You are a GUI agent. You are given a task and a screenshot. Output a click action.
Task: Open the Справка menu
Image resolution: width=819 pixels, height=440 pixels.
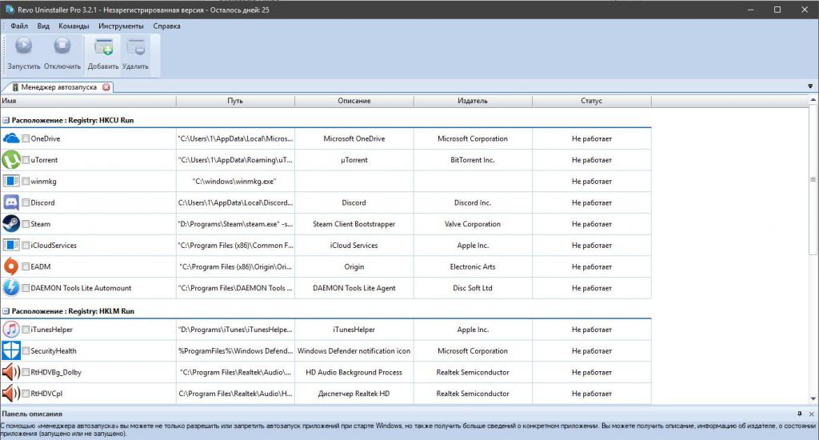coord(166,26)
